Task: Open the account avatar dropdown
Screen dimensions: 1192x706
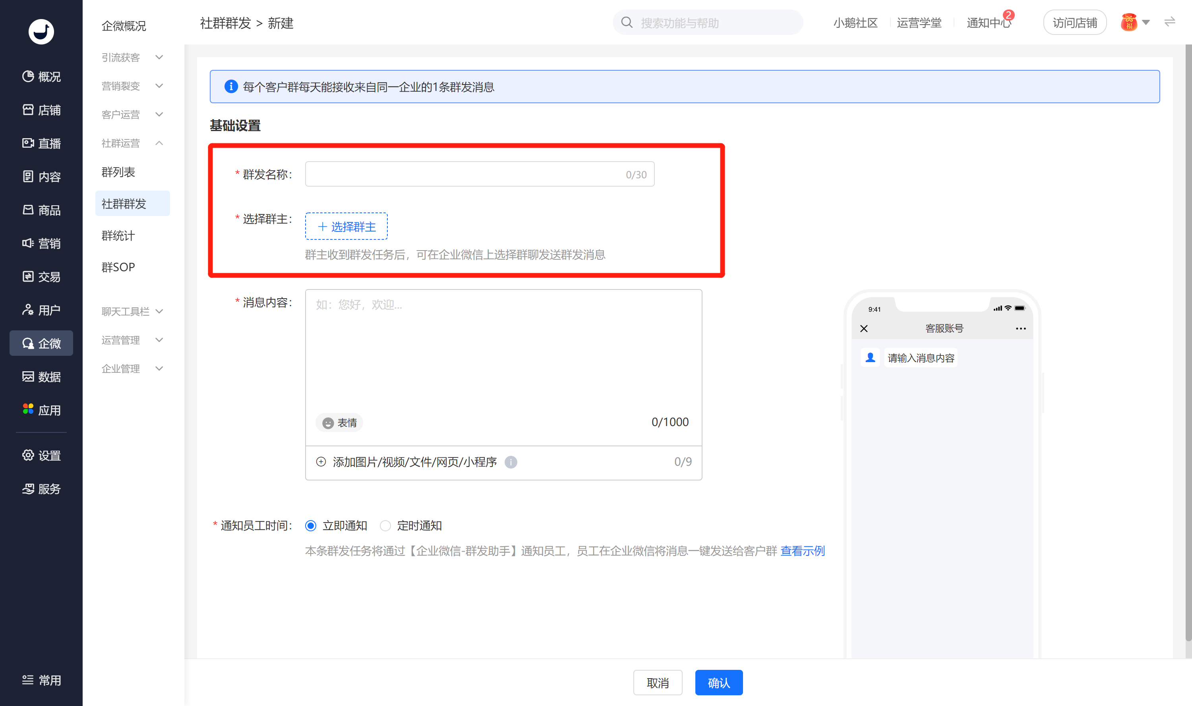Action: (1135, 22)
